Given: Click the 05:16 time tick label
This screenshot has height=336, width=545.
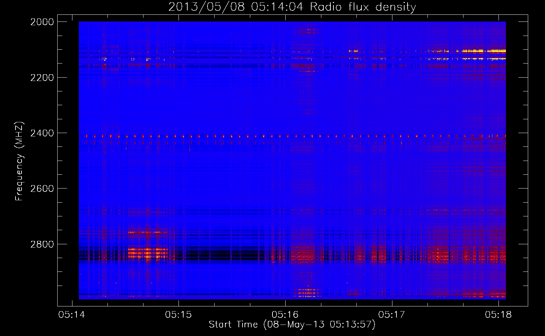Looking at the screenshot, I should [x=285, y=315].
